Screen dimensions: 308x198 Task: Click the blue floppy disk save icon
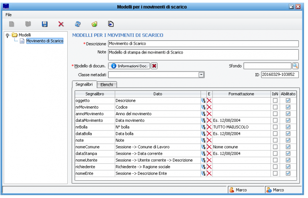(x=45, y=24)
